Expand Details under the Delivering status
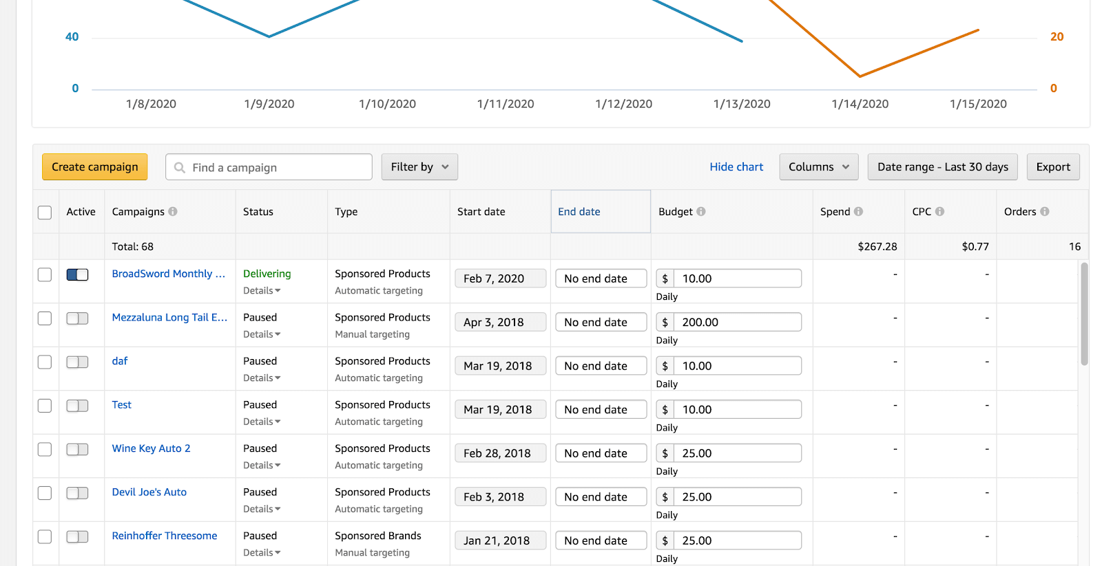 [x=262, y=291]
